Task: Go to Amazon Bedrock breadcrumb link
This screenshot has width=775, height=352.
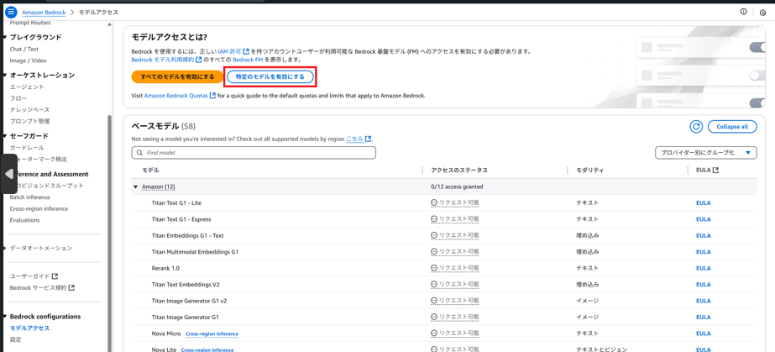Action: coord(44,12)
